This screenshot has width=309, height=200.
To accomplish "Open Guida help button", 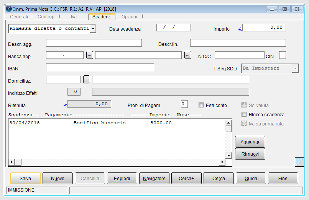I will (x=251, y=178).
